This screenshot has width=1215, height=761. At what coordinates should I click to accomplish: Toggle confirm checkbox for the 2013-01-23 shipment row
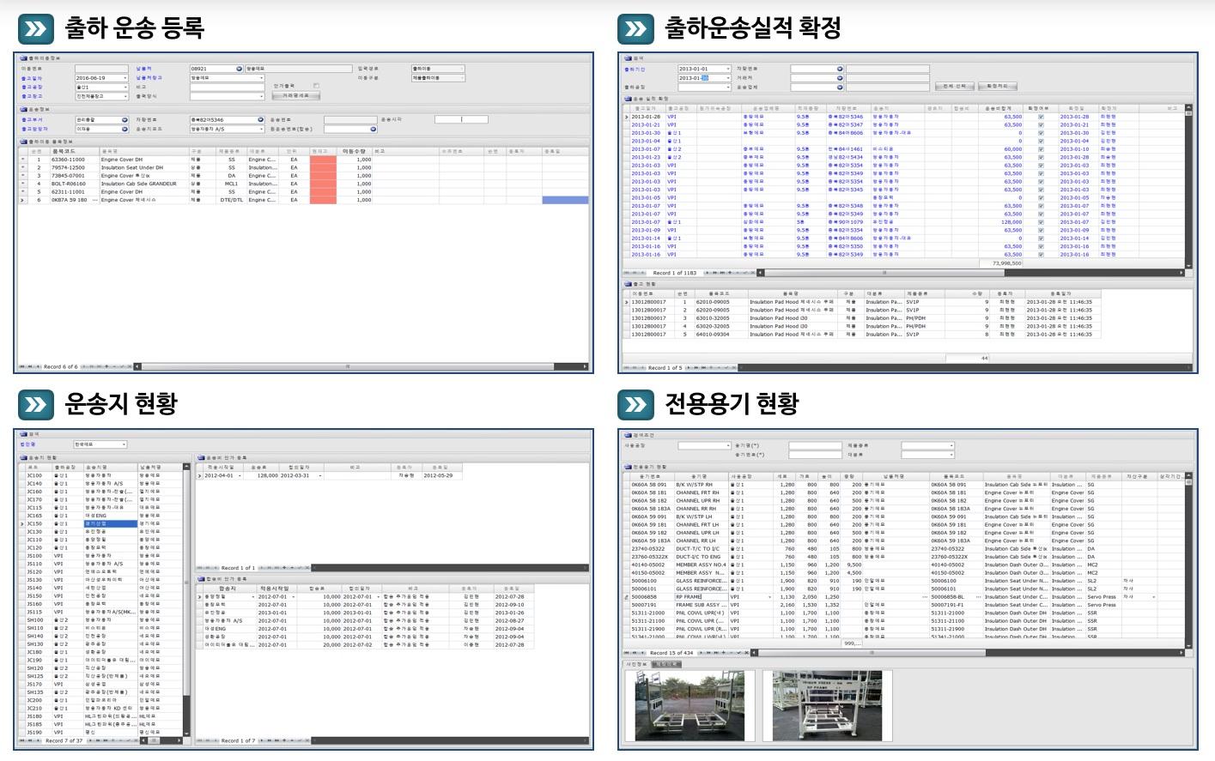tap(1041, 157)
